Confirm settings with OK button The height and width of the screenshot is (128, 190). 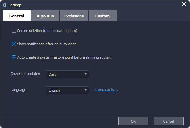click(x=133, y=121)
